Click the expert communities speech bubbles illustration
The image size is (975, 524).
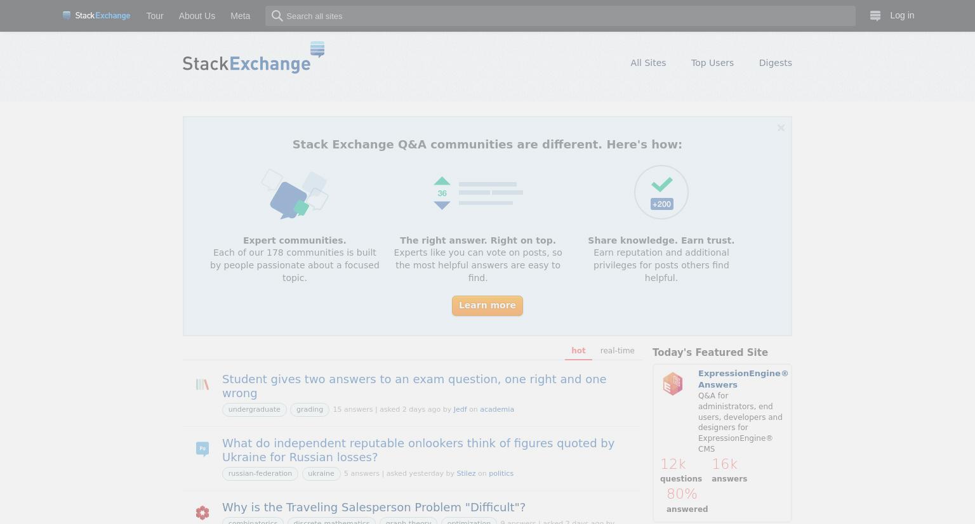295,194
